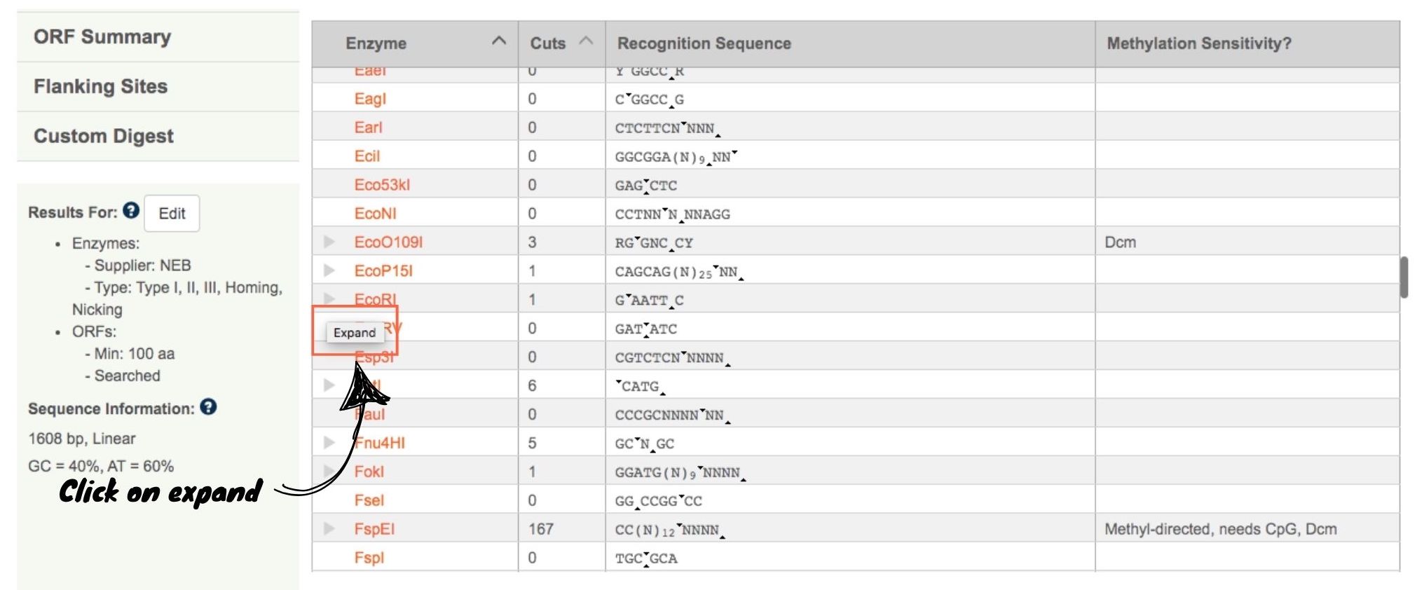Open the ORF Summary tab
Image resolution: width=1417 pixels, height=590 pixels.
[102, 36]
